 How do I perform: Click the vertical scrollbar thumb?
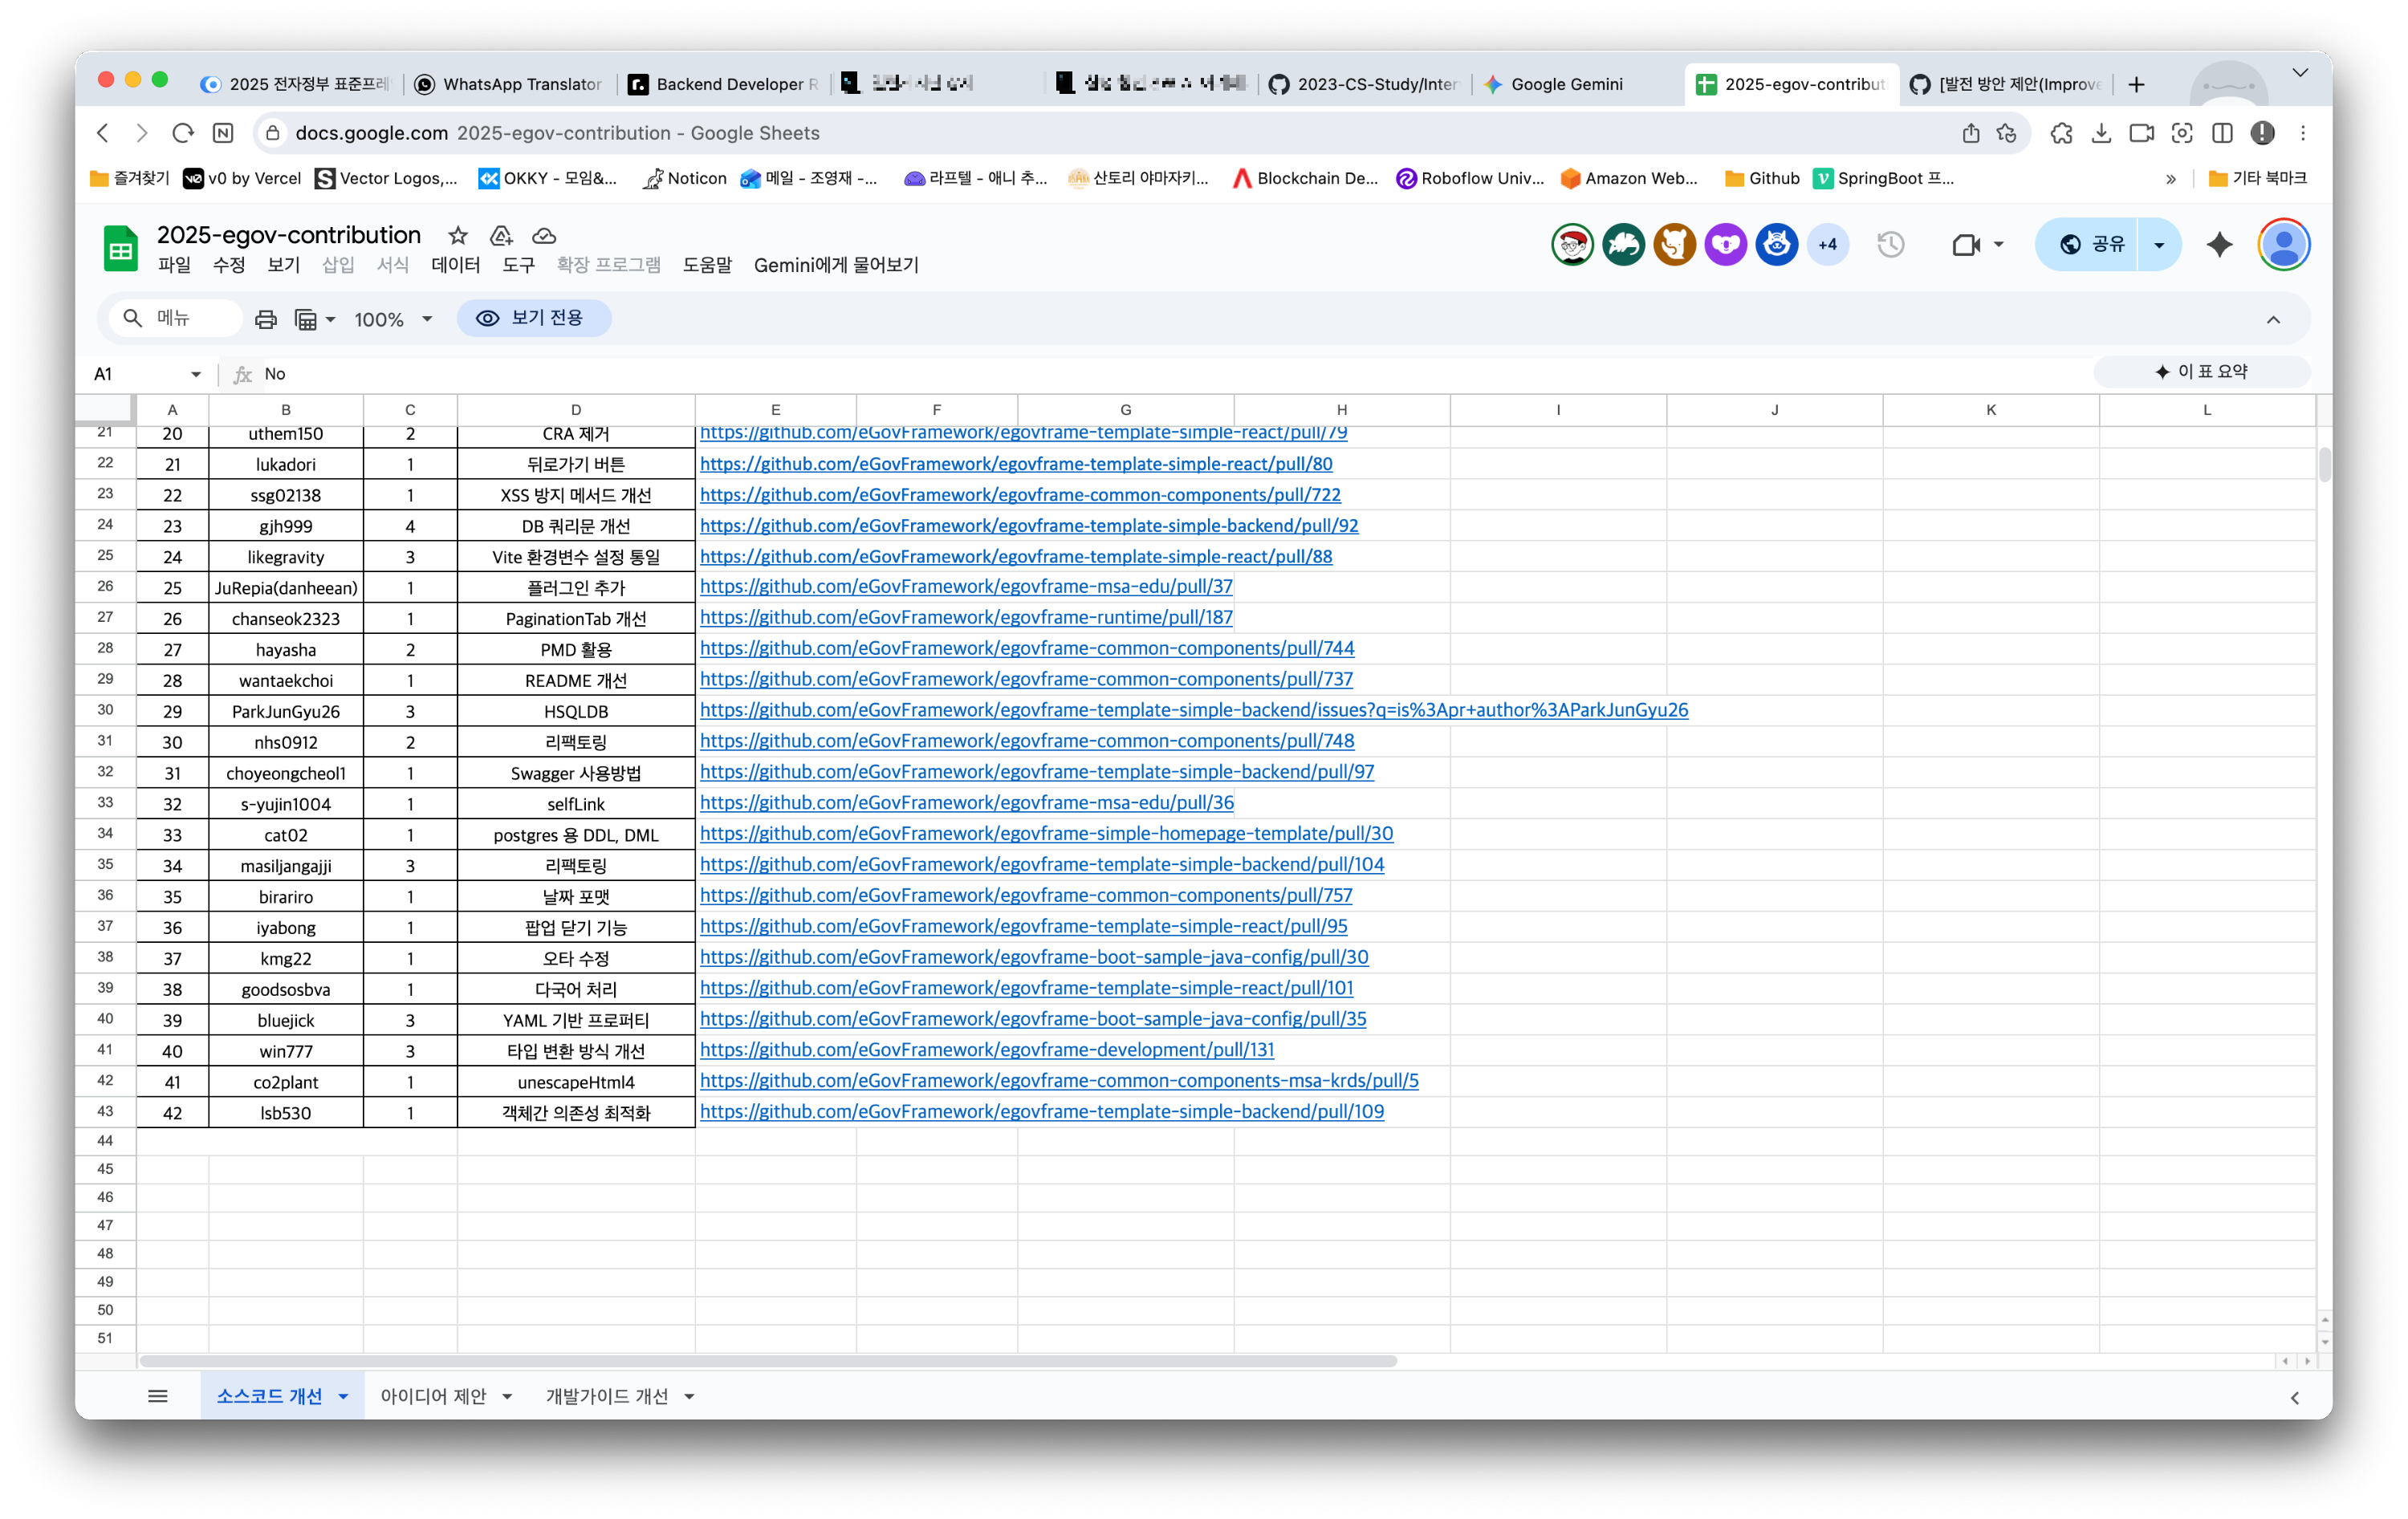tap(2324, 465)
